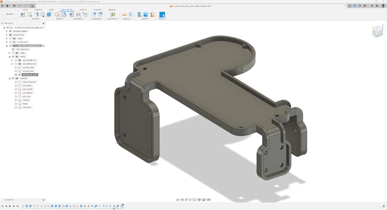
Task: Click the timeline settings gear icon
Action: pos(384,206)
